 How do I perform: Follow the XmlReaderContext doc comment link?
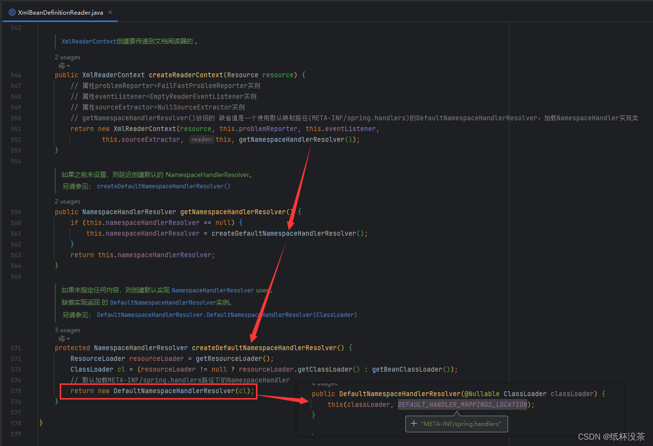click(x=89, y=42)
